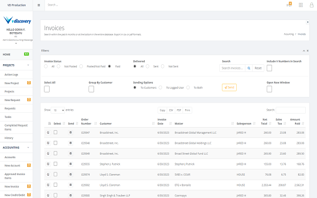Close the Filters panel with X icon
Viewport: 317px width, 198px height.
coord(307,51)
